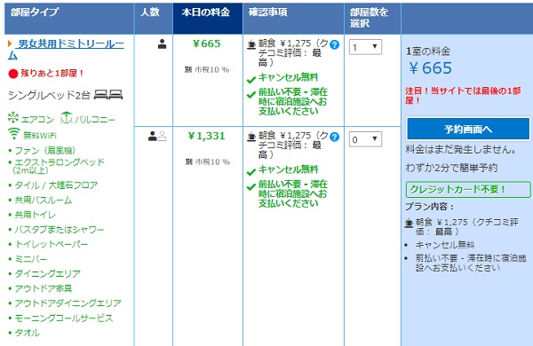Click トイレットペーパー amenity item
Viewport: 533px width, 346px height.
click(52, 244)
